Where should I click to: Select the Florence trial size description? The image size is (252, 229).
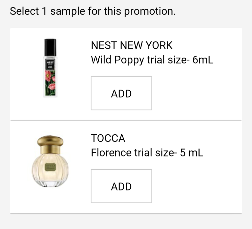tap(147, 153)
